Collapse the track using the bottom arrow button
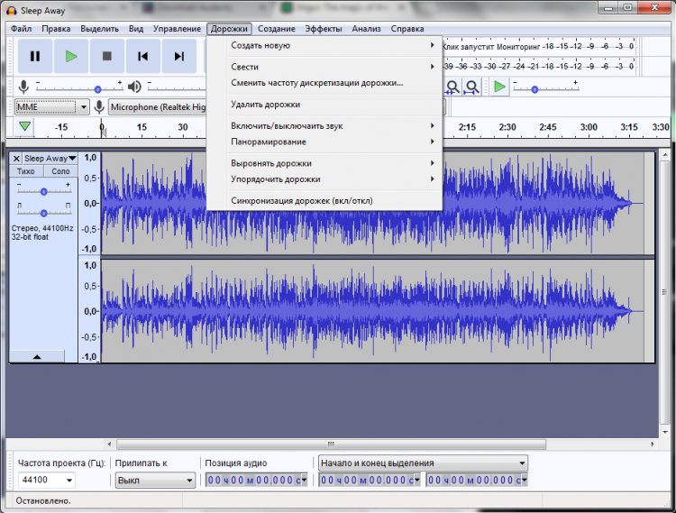Screen dimensions: 676x513 click(x=36, y=357)
